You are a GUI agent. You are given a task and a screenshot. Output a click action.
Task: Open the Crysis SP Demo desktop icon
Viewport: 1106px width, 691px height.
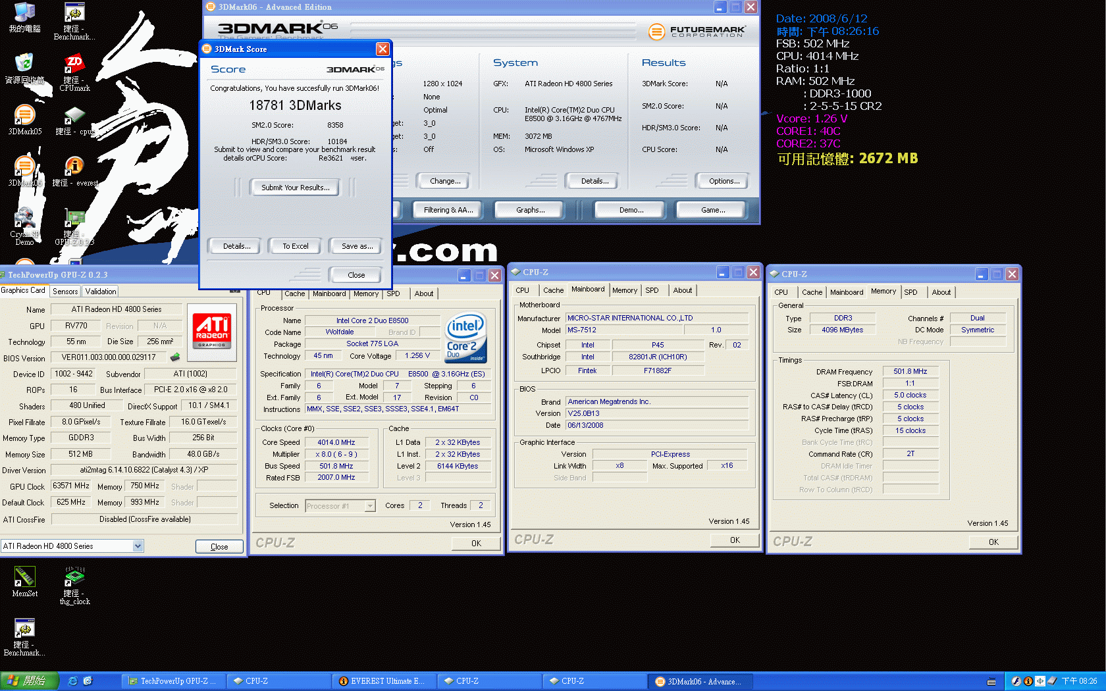point(24,226)
